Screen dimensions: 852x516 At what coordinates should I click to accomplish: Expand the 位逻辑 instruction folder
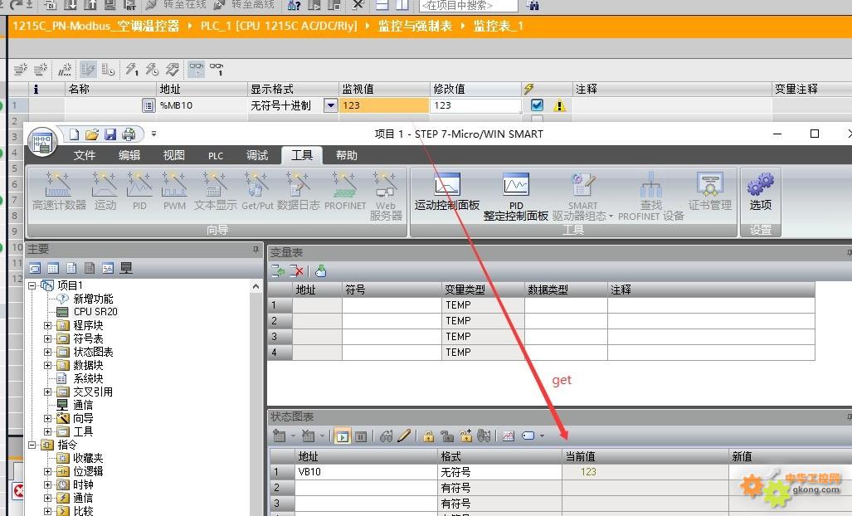48,471
